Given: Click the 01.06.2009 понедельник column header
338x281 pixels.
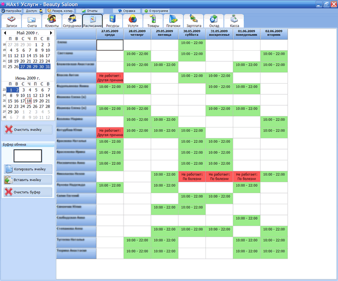Looking at the screenshot, I should click(x=247, y=33).
